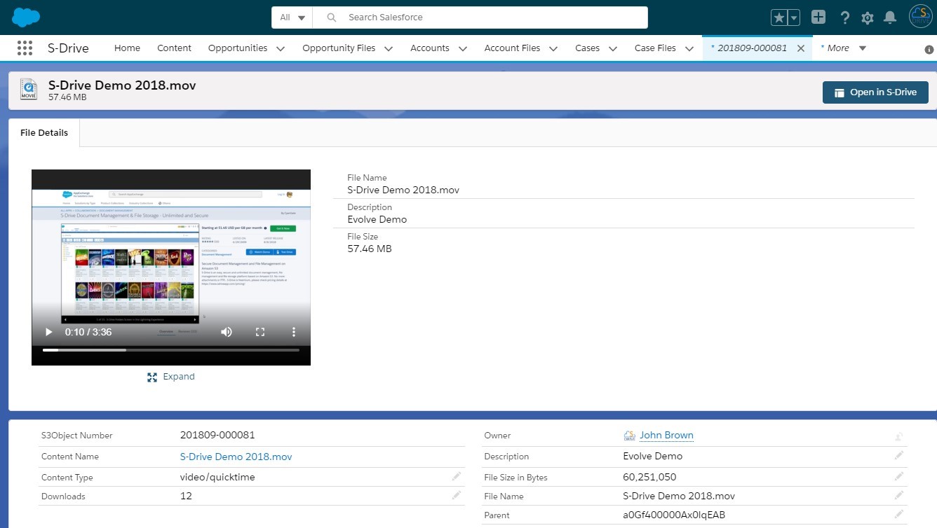The height and width of the screenshot is (528, 937).
Task: Click the Favorites star icon
Action: click(778, 18)
